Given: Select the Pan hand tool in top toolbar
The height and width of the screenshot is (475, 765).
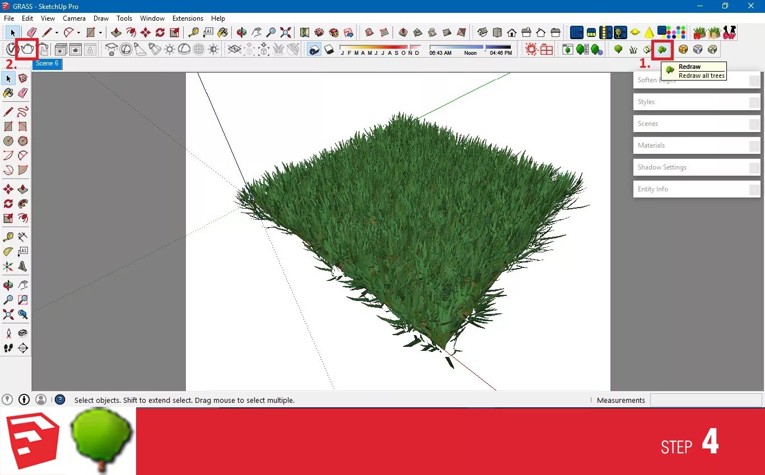Looking at the screenshot, I should (x=256, y=32).
